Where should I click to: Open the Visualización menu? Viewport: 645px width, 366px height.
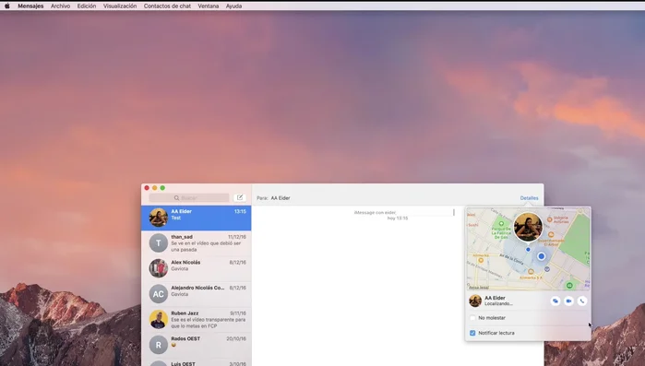[x=120, y=6]
